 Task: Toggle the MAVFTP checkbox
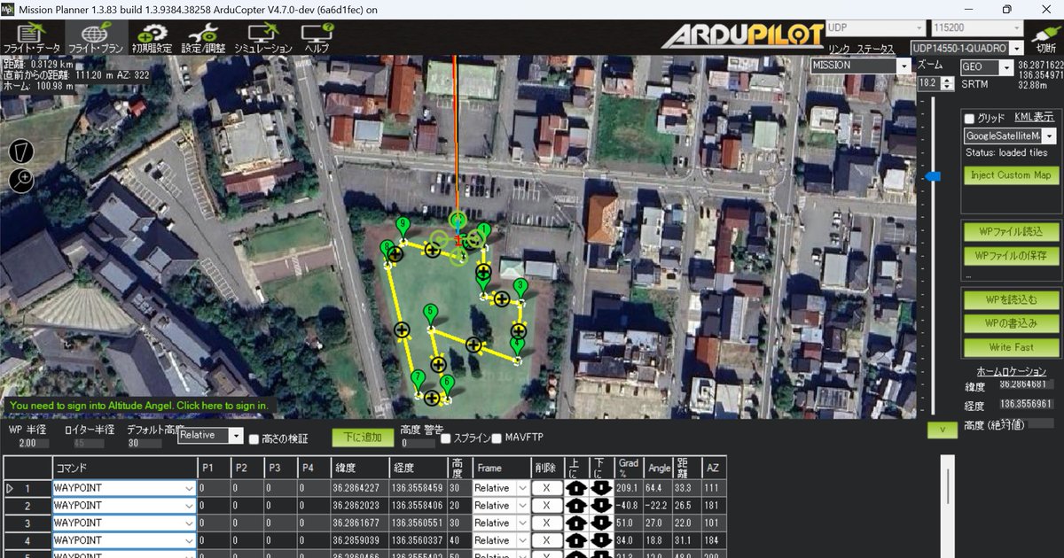497,438
